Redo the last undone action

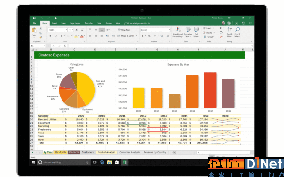coord(49,18)
